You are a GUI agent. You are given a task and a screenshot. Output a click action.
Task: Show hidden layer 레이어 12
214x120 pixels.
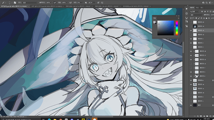click(x=191, y=35)
